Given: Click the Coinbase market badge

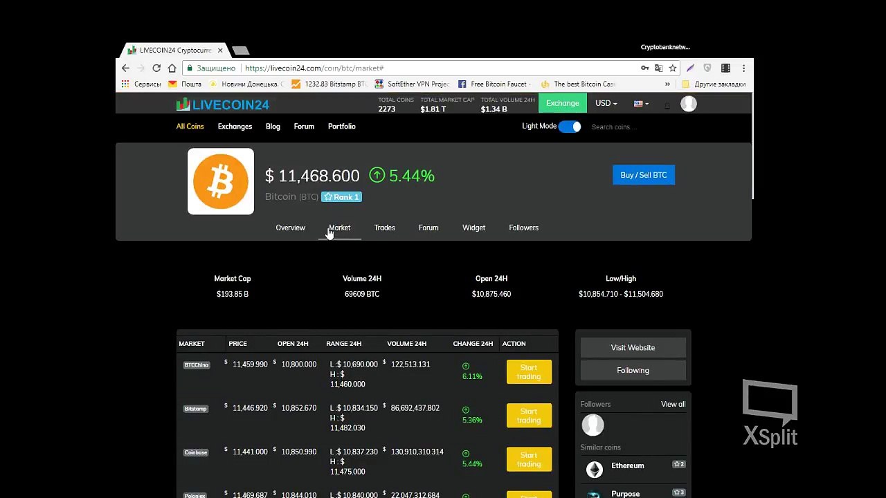Looking at the screenshot, I should [196, 452].
